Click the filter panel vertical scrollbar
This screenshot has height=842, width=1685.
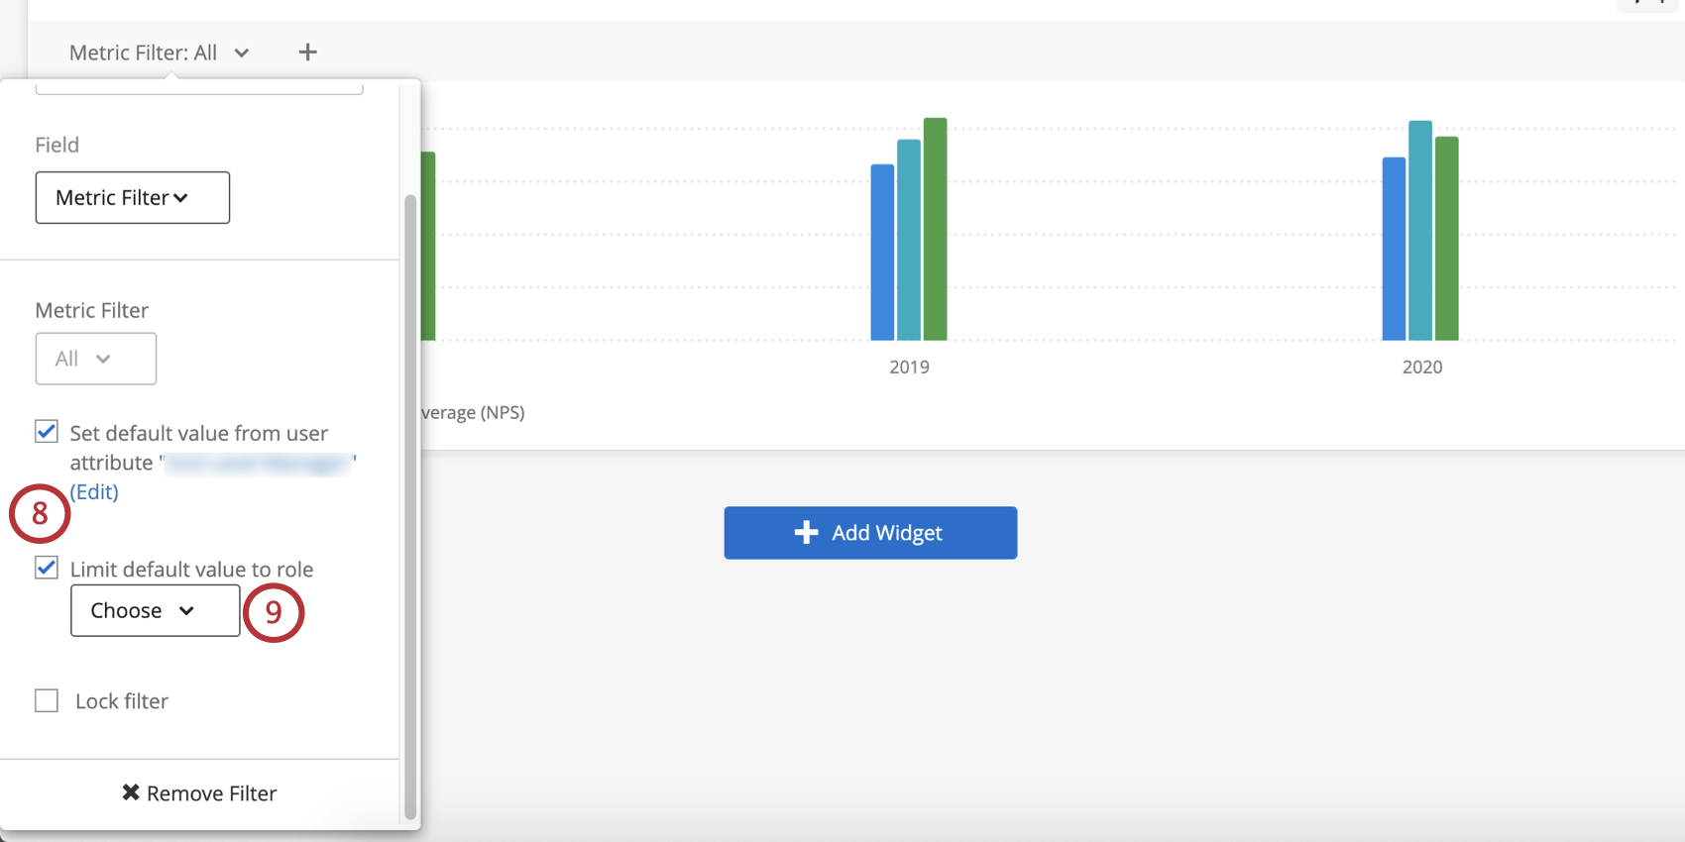pos(410,507)
